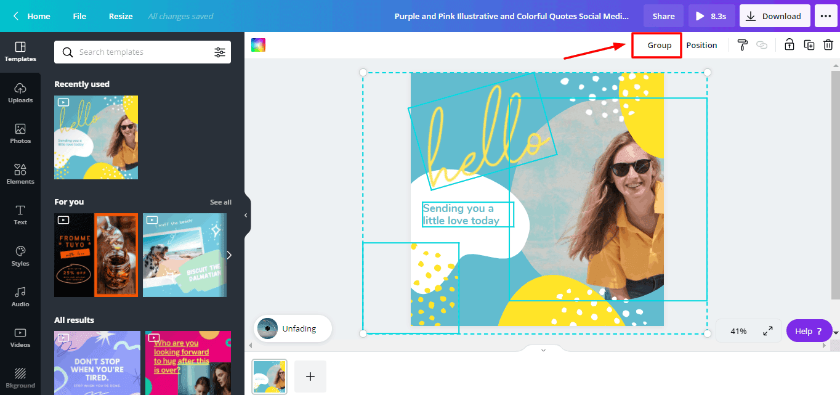
Task: Open the File menu
Action: [79, 16]
